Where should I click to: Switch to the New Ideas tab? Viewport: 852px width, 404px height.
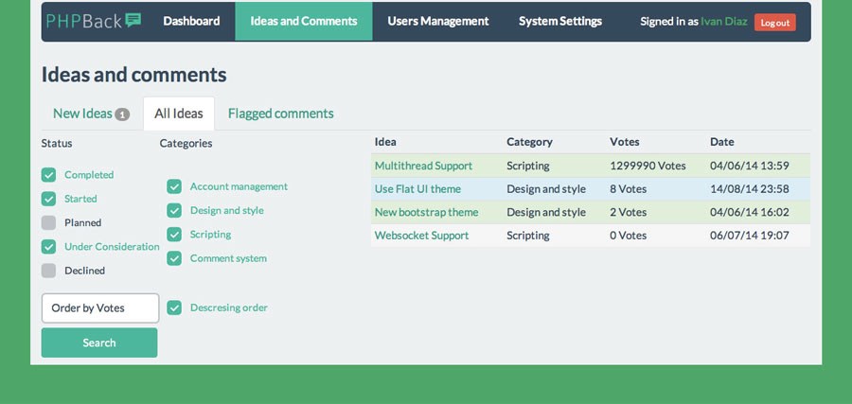point(91,114)
